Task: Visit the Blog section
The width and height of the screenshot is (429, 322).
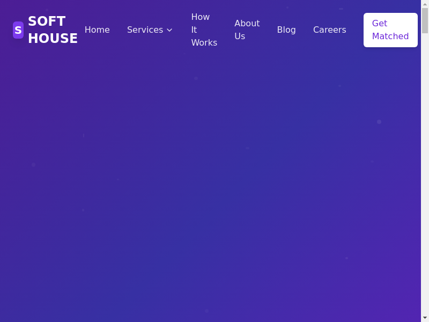Action: (286, 30)
